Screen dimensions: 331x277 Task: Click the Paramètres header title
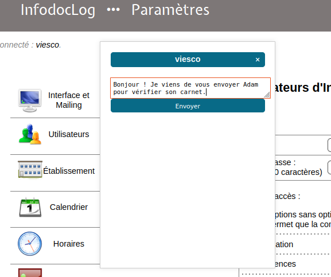(170, 10)
